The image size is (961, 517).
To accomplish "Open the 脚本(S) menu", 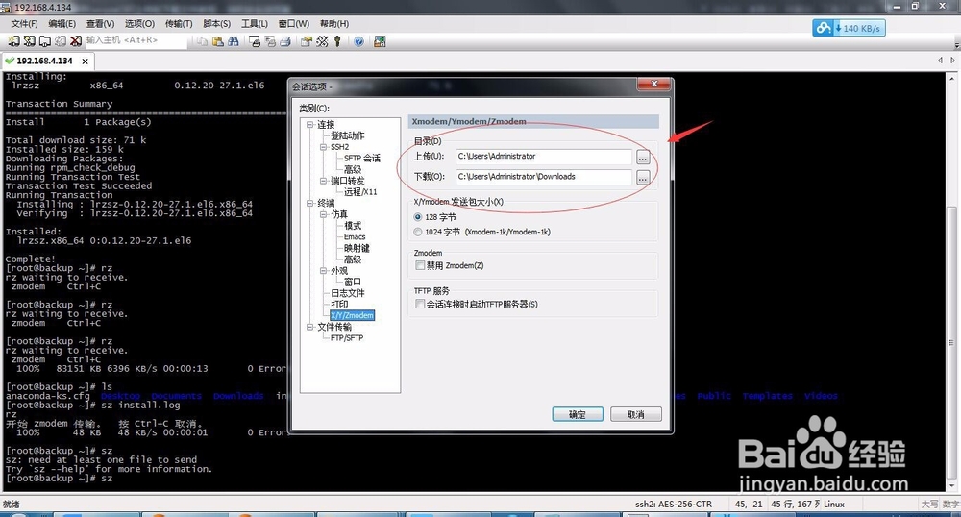I will pos(216,24).
